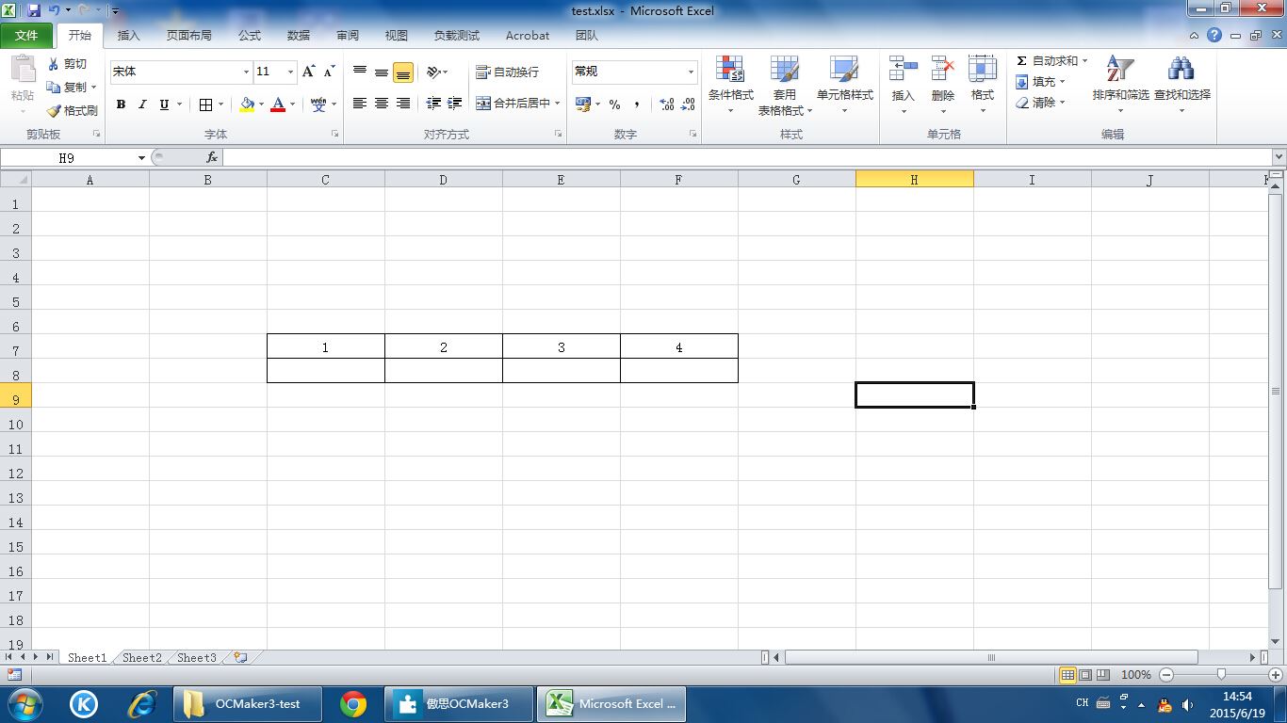Switch to the Formulas (公式) tab

coord(249,36)
